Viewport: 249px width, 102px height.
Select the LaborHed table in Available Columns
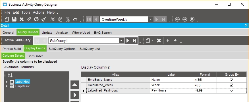click(22, 82)
